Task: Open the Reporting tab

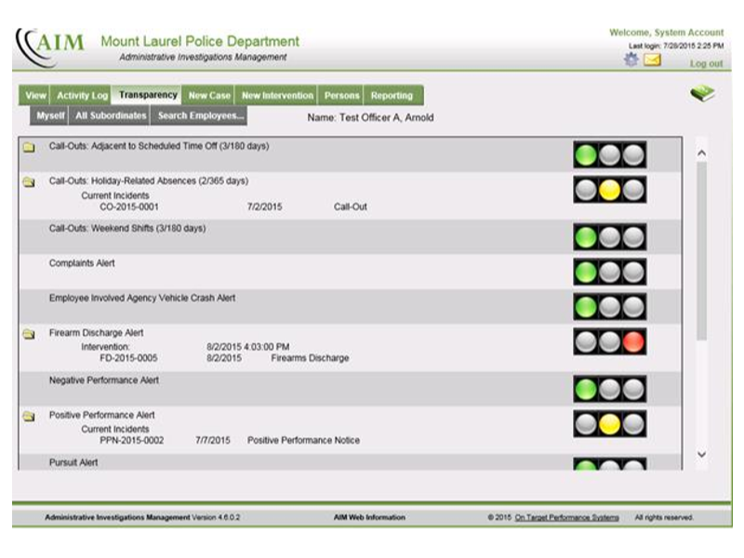Action: [x=392, y=96]
